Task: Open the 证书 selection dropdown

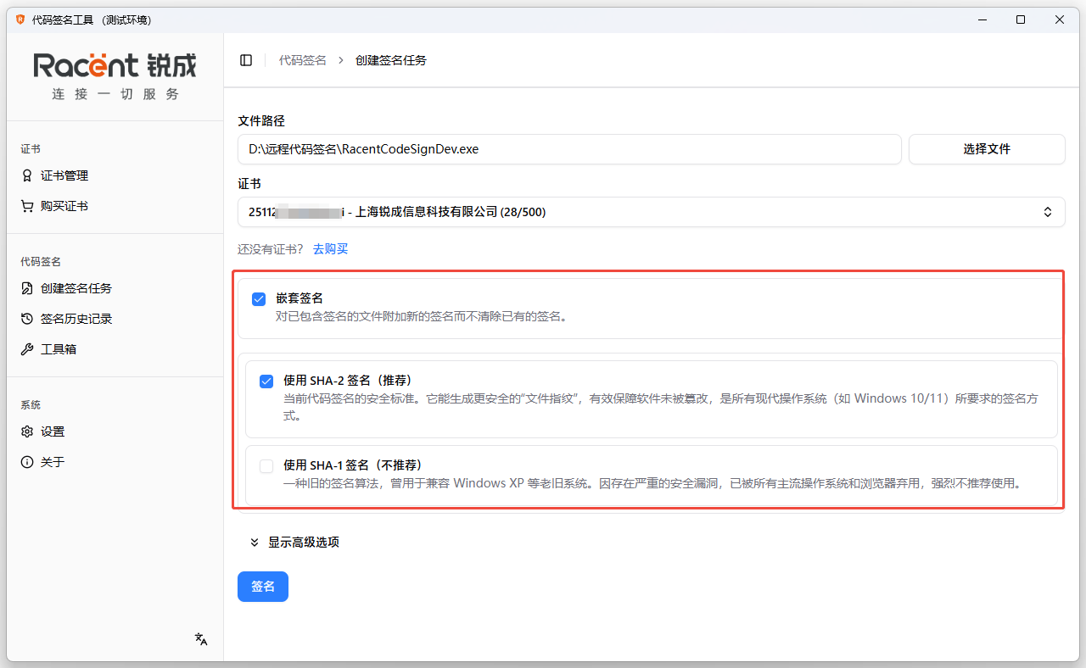Action: (x=651, y=212)
